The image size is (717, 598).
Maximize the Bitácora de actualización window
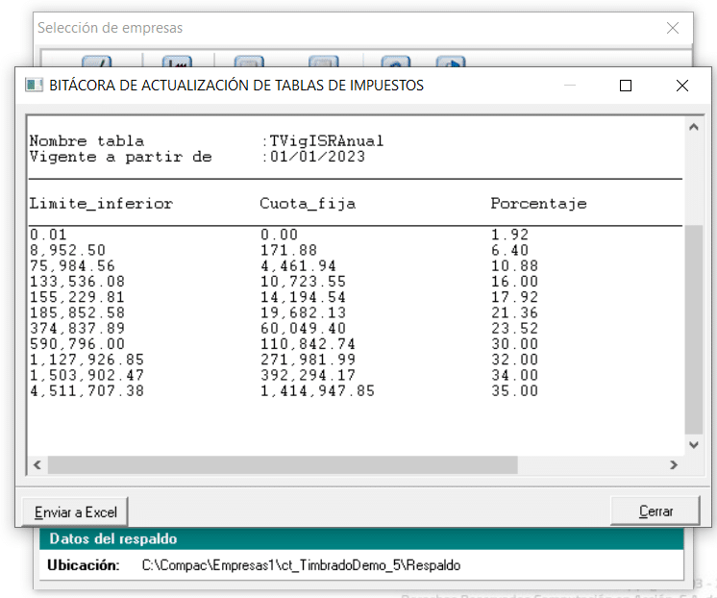pos(626,86)
